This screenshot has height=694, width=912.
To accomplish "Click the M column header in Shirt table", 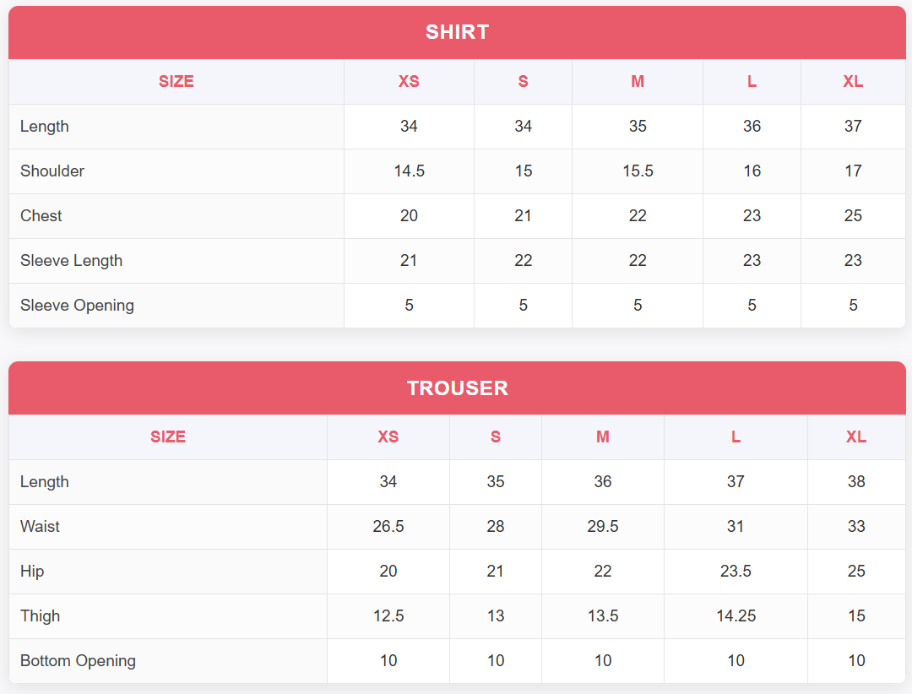I will pos(638,82).
